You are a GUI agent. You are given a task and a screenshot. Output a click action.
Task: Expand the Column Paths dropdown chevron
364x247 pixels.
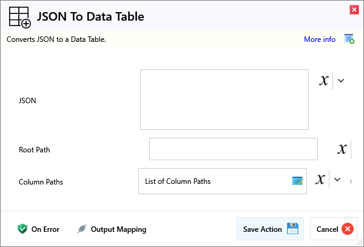pyautogui.click(x=338, y=180)
